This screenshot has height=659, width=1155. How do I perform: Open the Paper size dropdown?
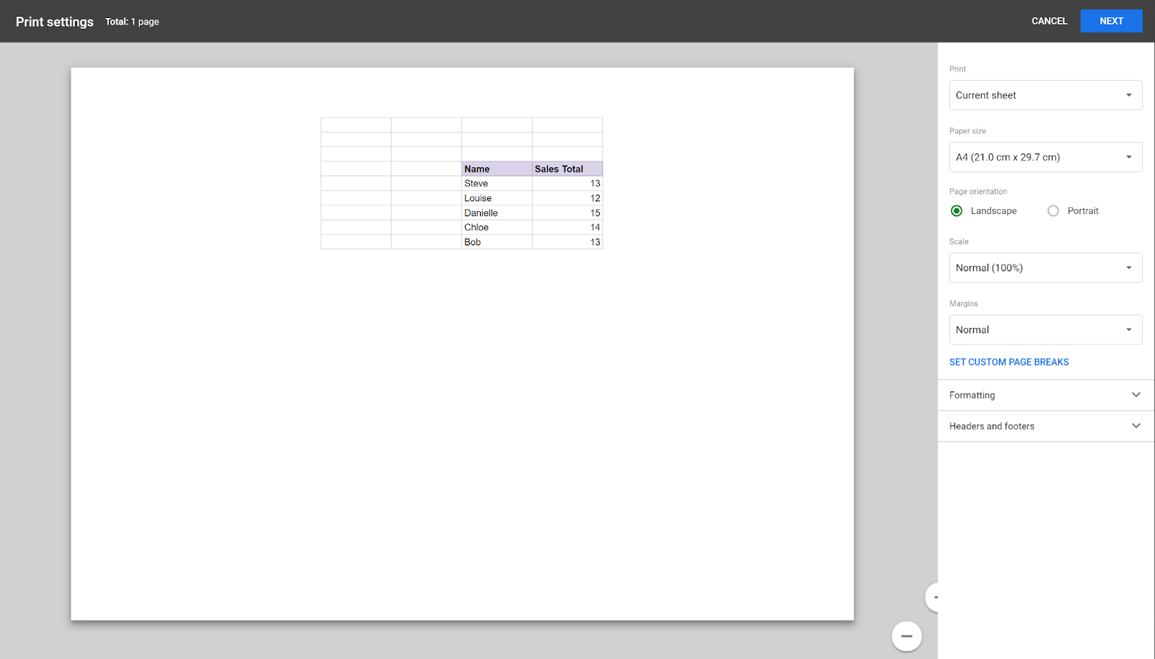1045,157
